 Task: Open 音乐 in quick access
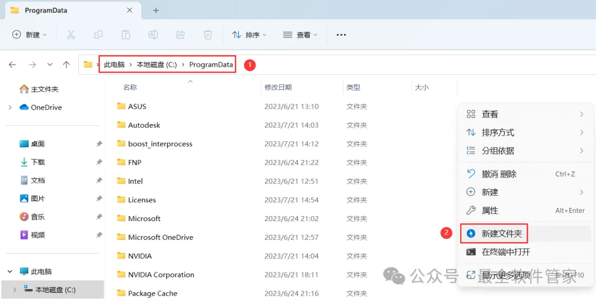[x=33, y=217]
